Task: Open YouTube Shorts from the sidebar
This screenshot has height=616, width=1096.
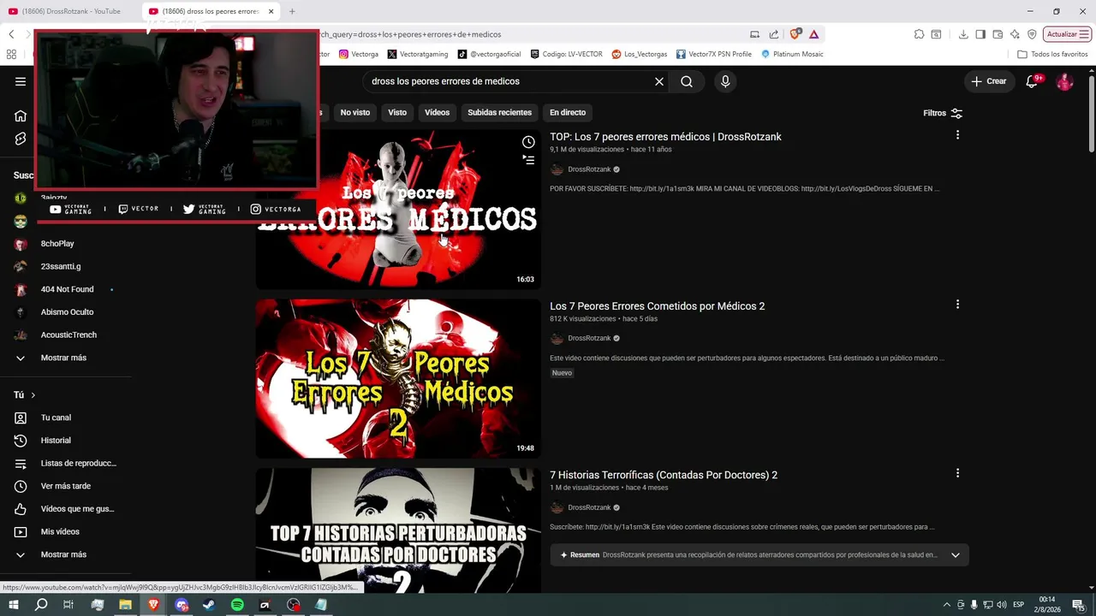Action: [21, 139]
